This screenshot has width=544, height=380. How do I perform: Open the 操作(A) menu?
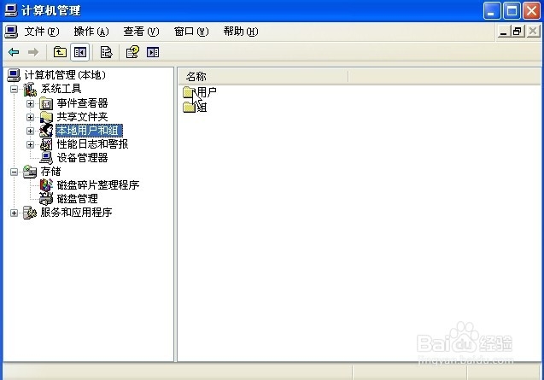91,32
